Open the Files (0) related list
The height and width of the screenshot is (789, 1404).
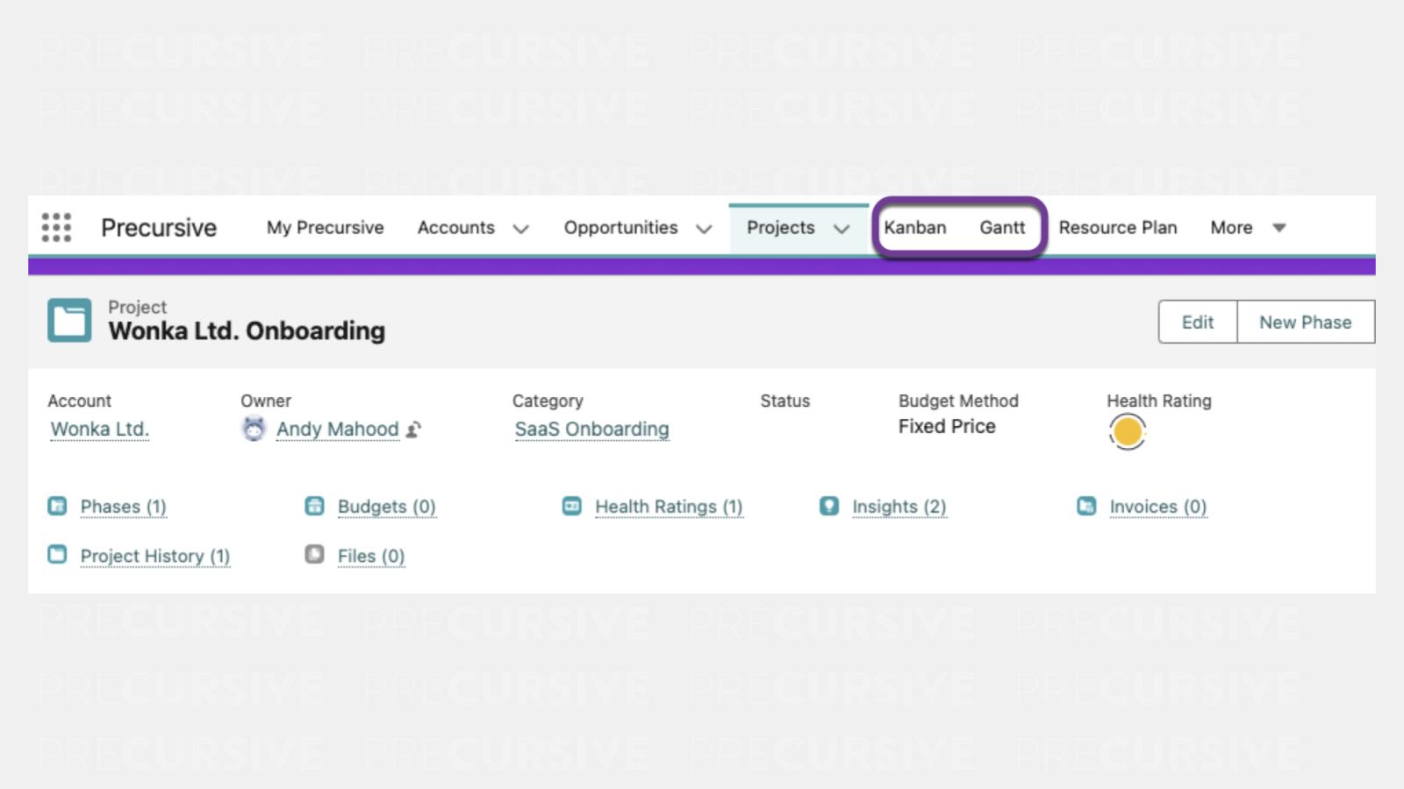(x=371, y=556)
